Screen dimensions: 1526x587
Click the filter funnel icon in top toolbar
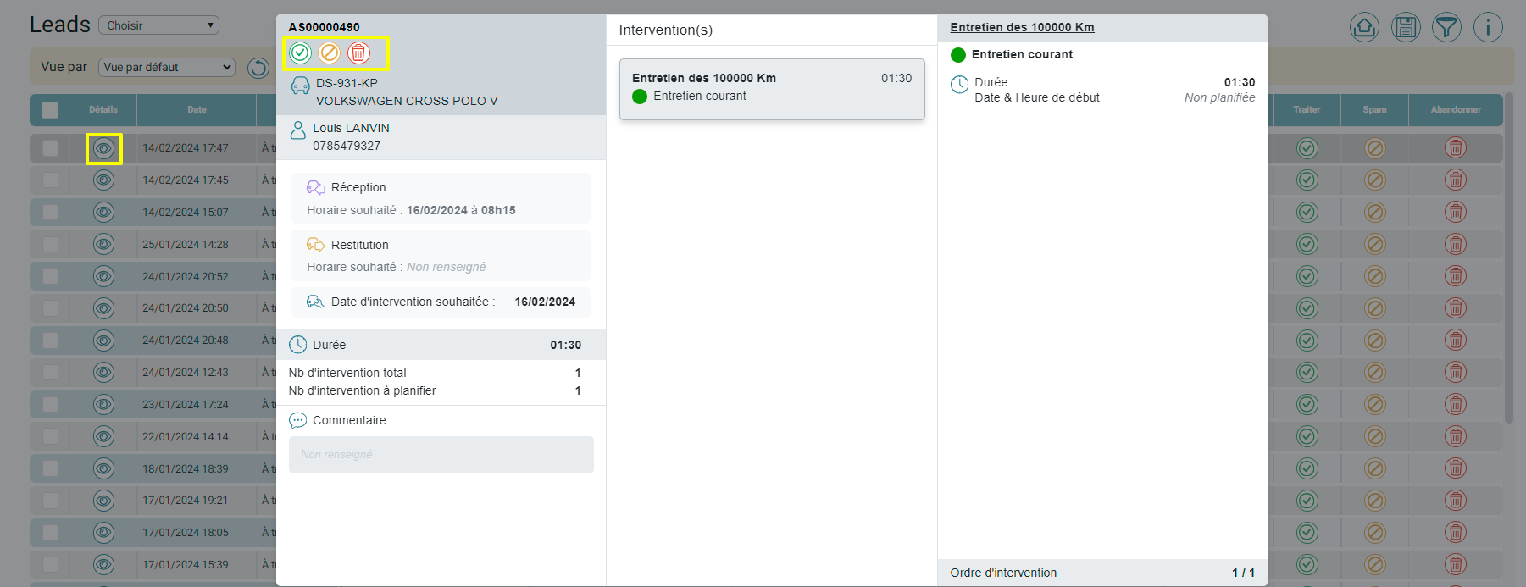click(1447, 27)
